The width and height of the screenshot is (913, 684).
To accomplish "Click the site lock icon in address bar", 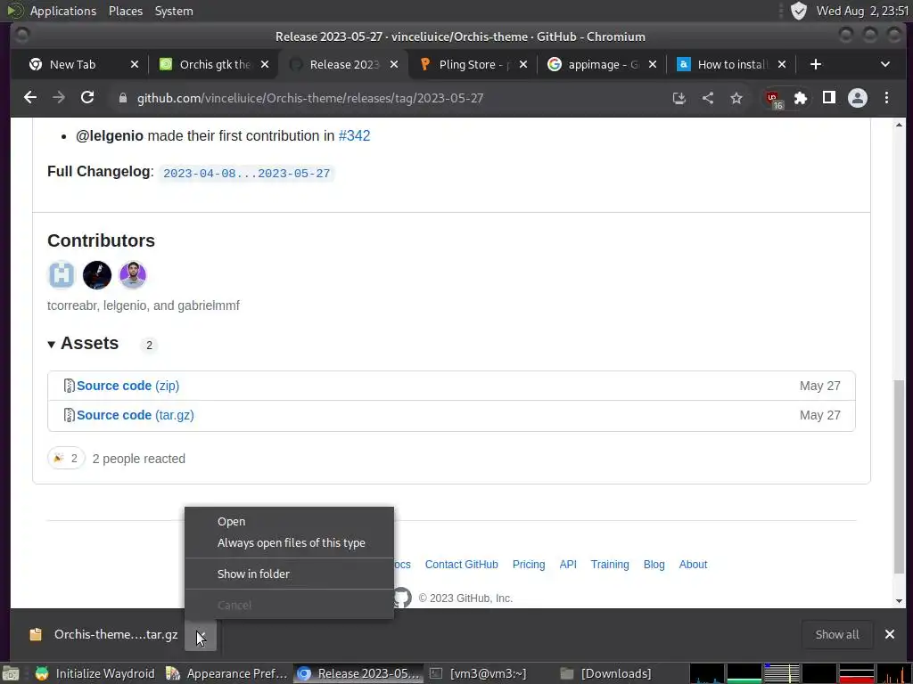I will click(x=123, y=98).
